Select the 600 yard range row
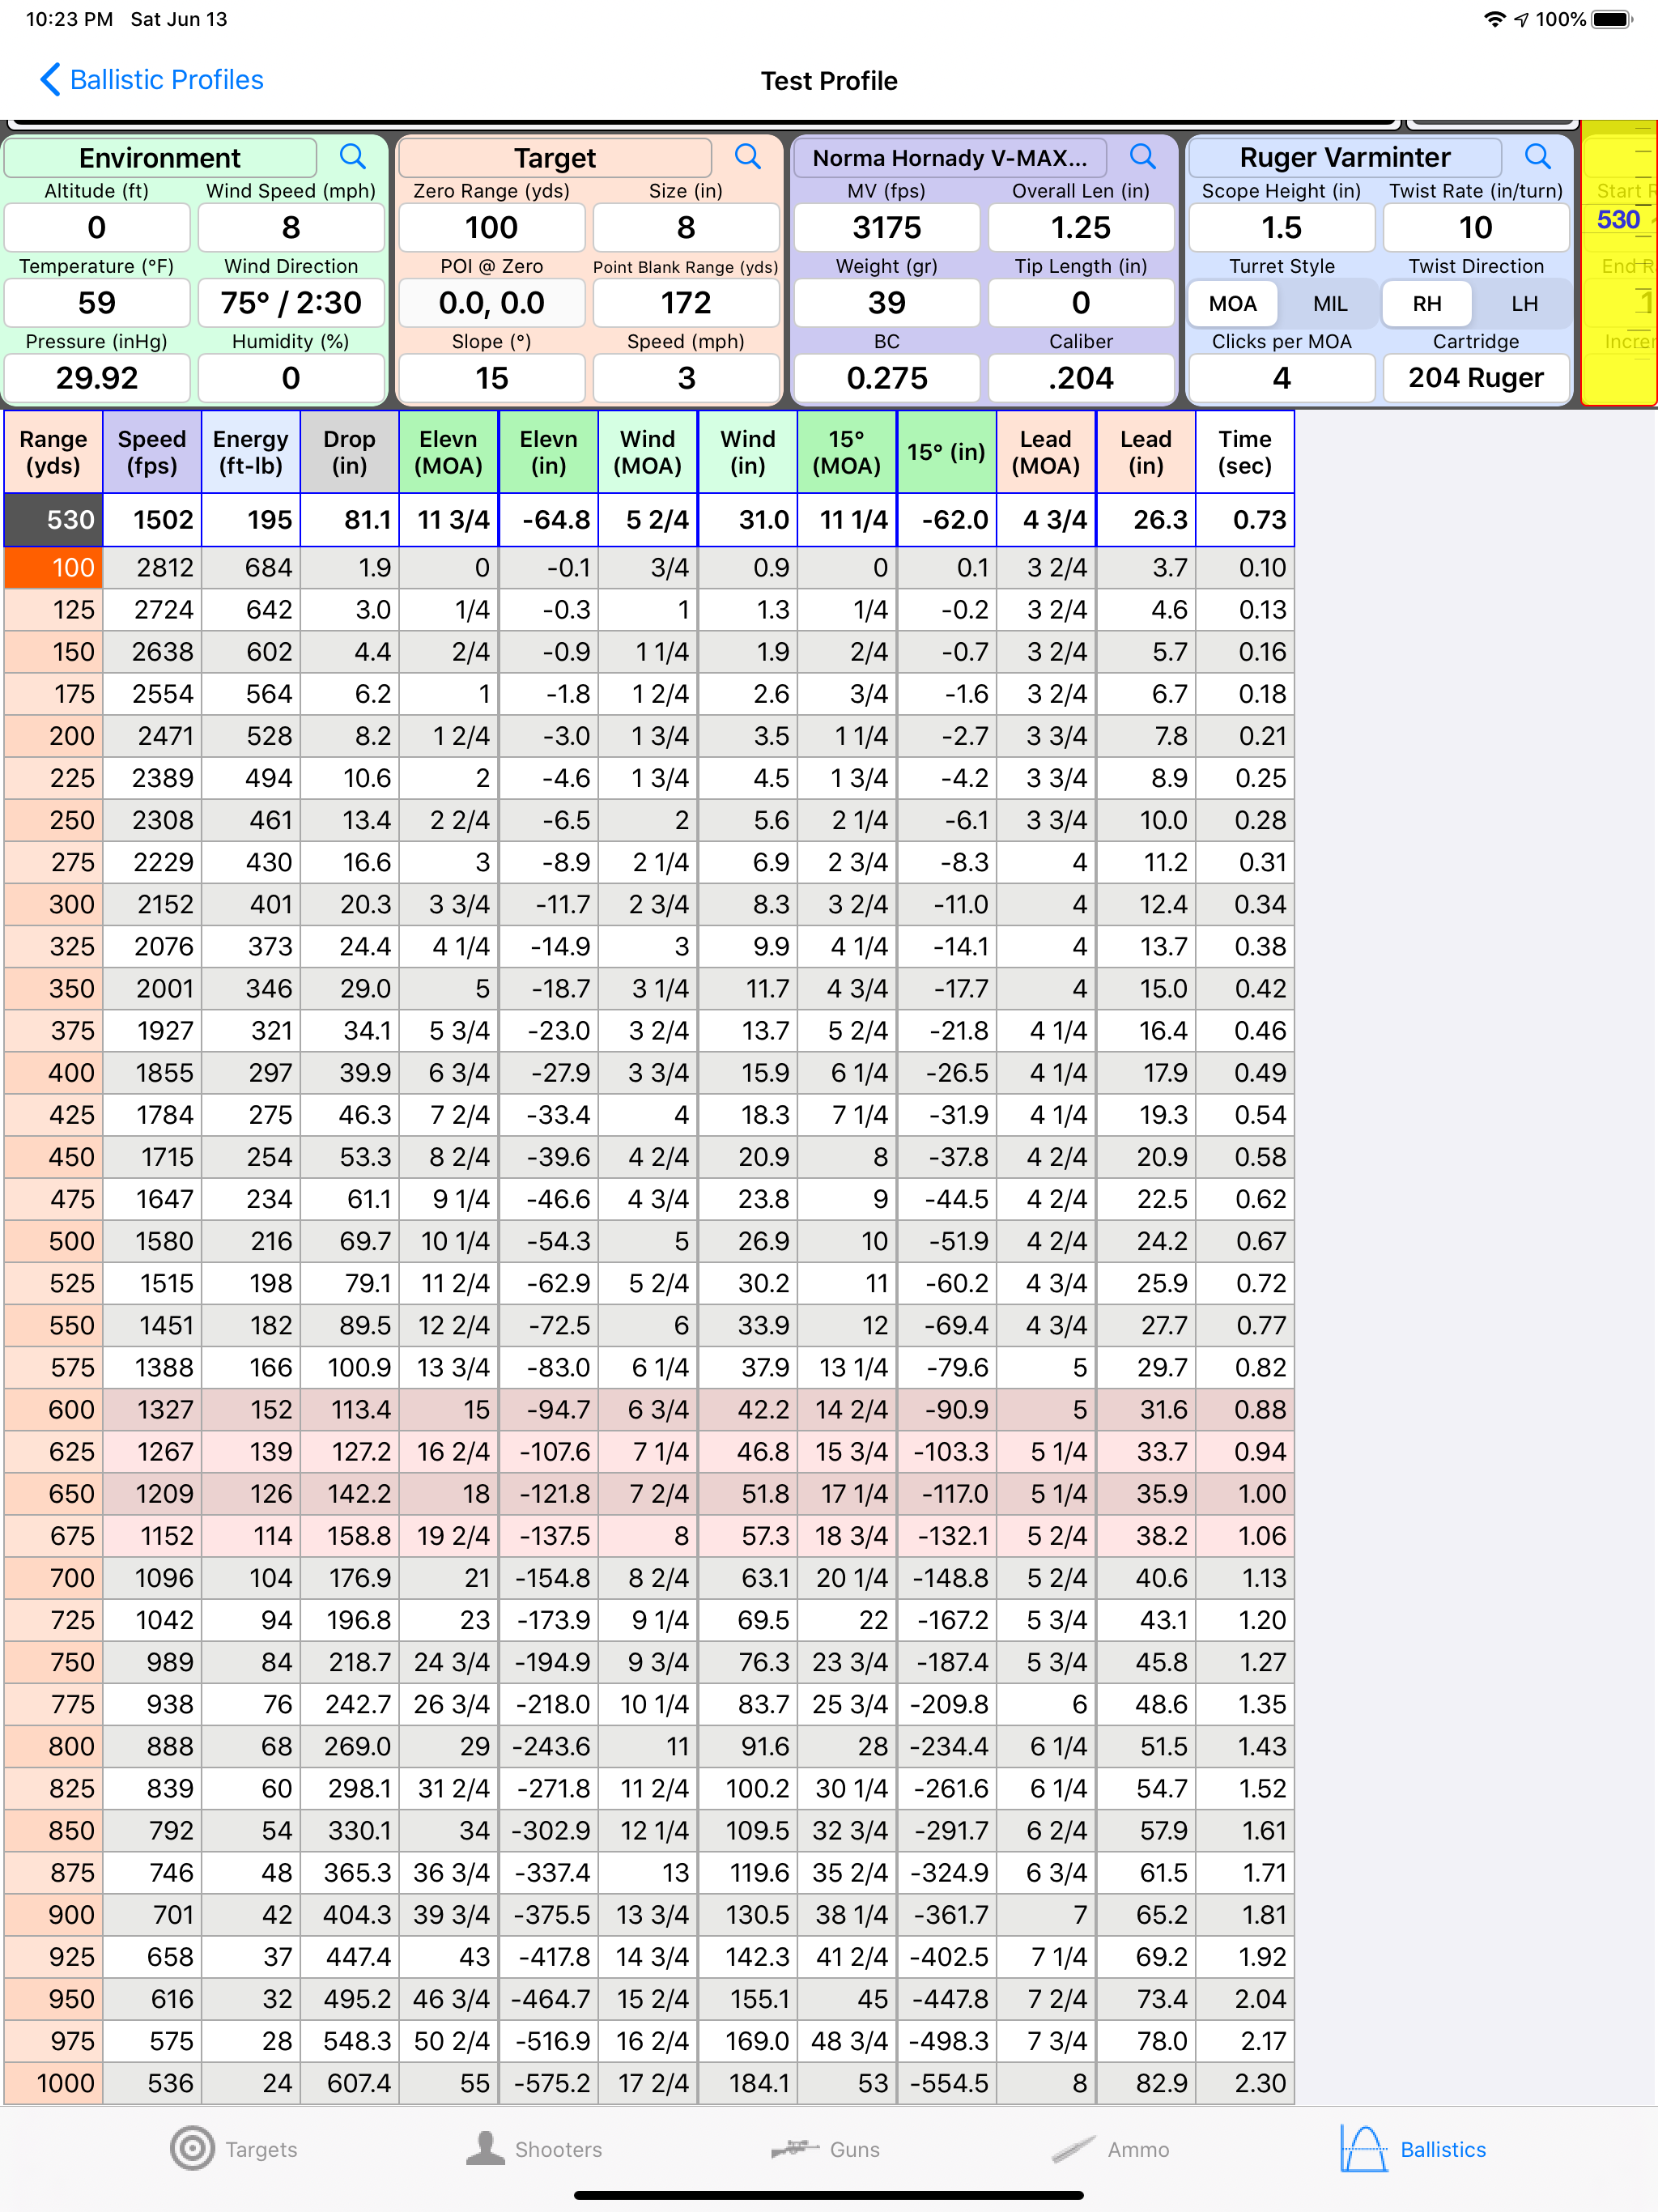The height and width of the screenshot is (2212, 1658). pyautogui.click(x=649, y=1409)
